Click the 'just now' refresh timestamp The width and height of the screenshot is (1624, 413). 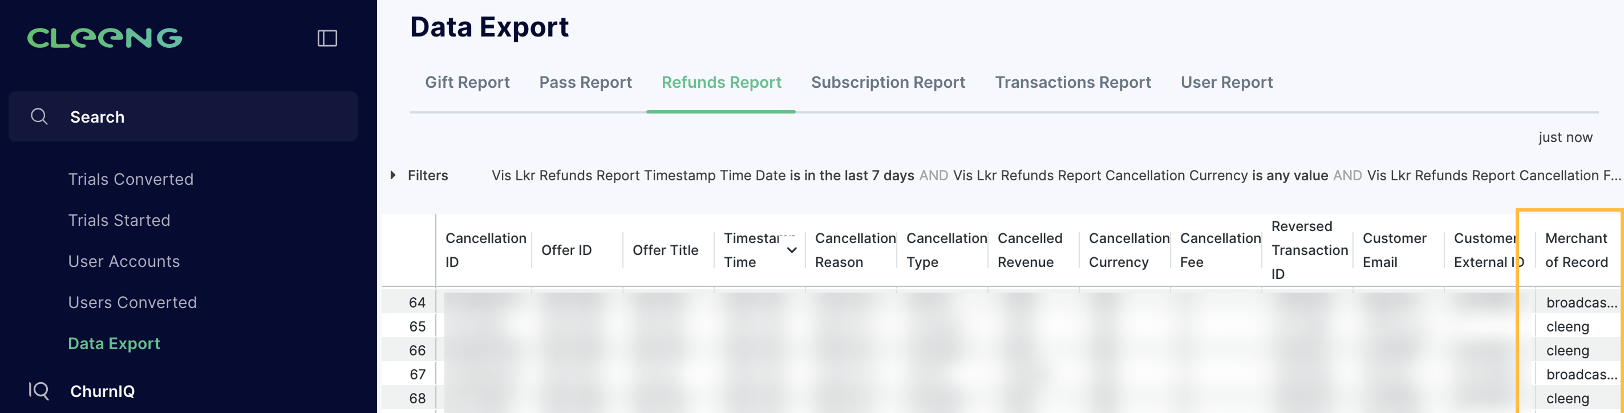pyautogui.click(x=1565, y=137)
